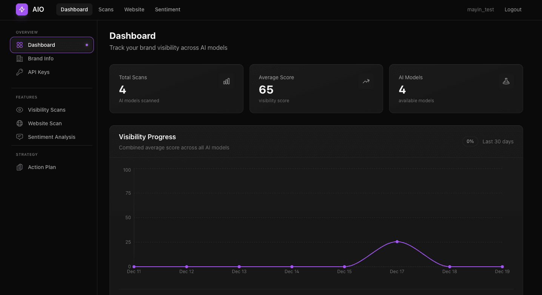The width and height of the screenshot is (542, 295).
Task: Click the bar chart icon on Total Scans card
Action: pos(226,81)
